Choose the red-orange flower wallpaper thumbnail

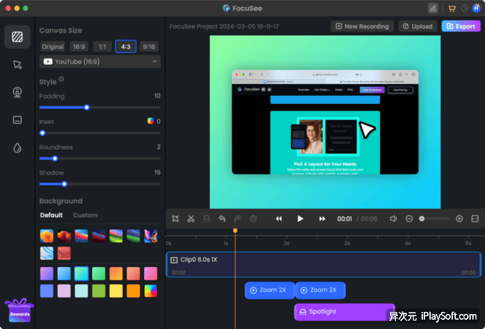64,236
